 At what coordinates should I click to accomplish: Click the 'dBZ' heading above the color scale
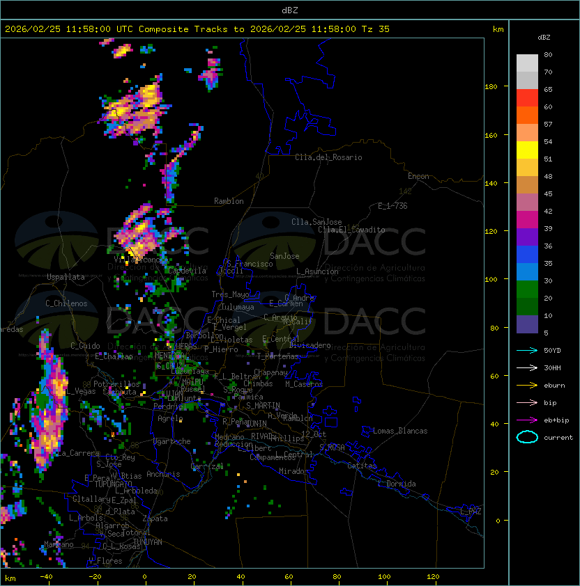click(544, 38)
